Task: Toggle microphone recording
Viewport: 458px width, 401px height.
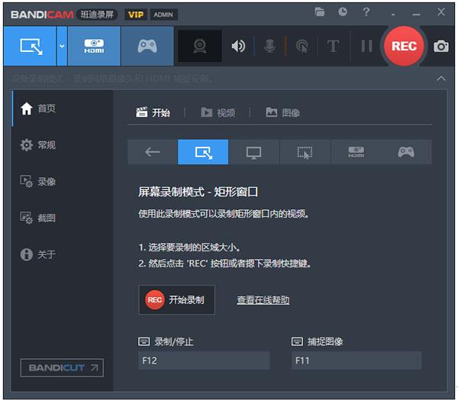Action: [x=269, y=46]
